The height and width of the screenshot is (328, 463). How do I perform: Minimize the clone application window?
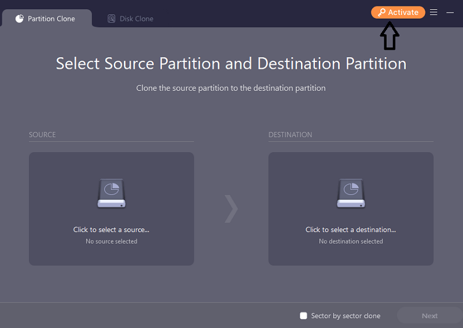[x=450, y=12]
